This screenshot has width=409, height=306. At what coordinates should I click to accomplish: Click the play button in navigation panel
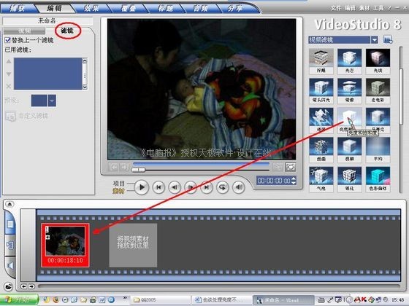coord(142,187)
